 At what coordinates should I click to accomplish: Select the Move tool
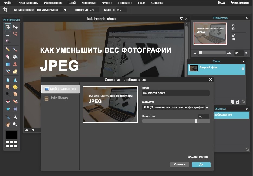pyautogui.click(x=15, y=27)
